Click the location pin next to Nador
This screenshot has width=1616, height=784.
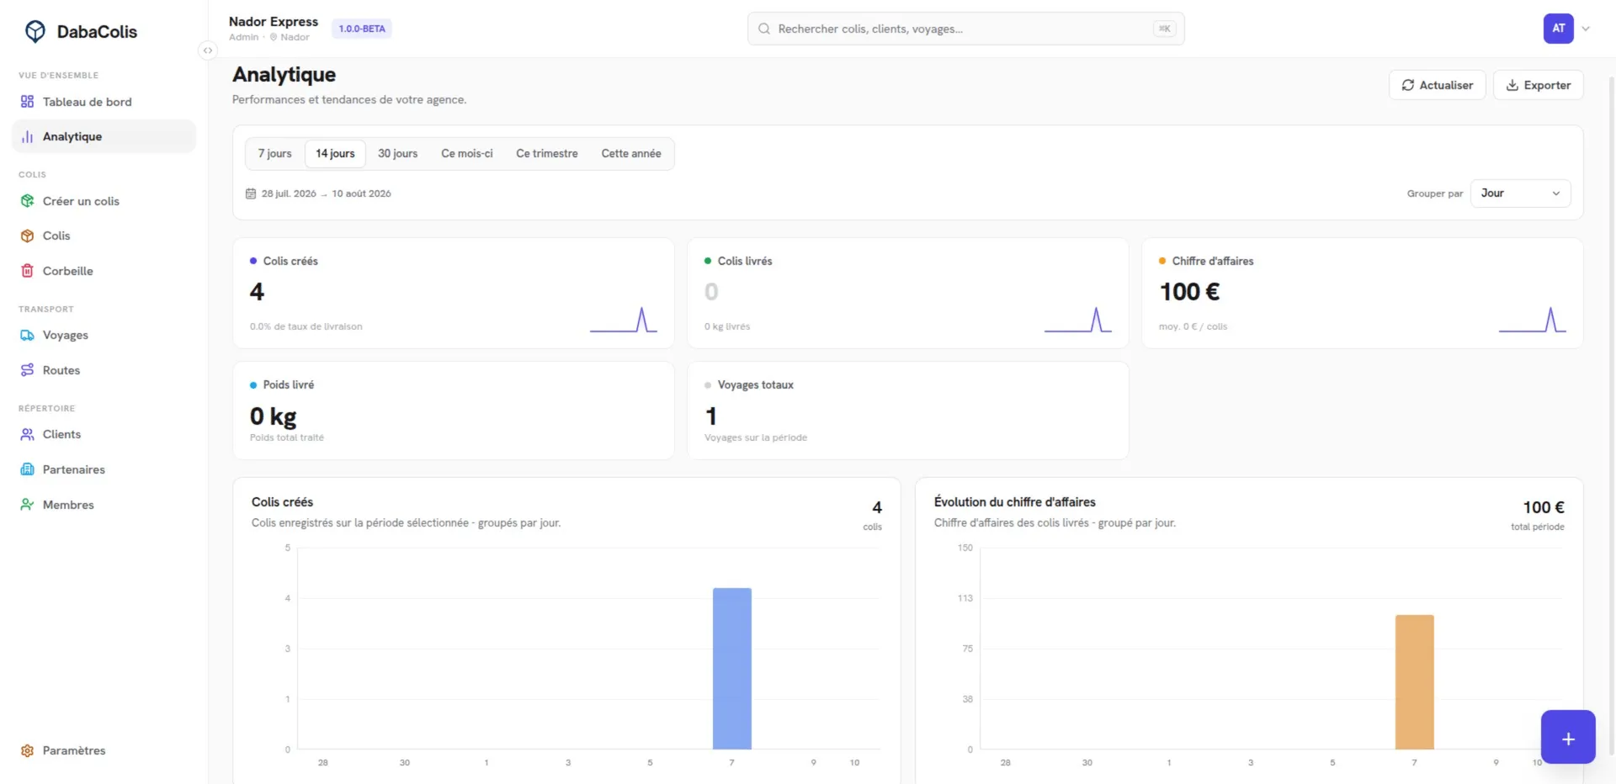pos(274,37)
